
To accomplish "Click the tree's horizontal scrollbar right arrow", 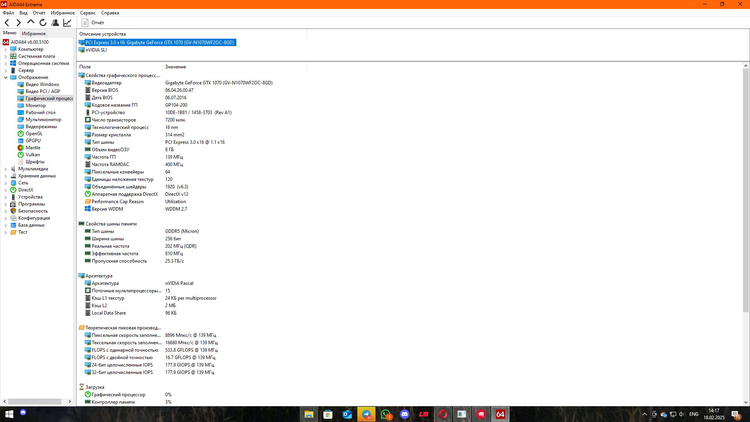I will click(70, 401).
